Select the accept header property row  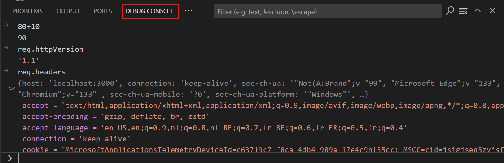point(35,106)
